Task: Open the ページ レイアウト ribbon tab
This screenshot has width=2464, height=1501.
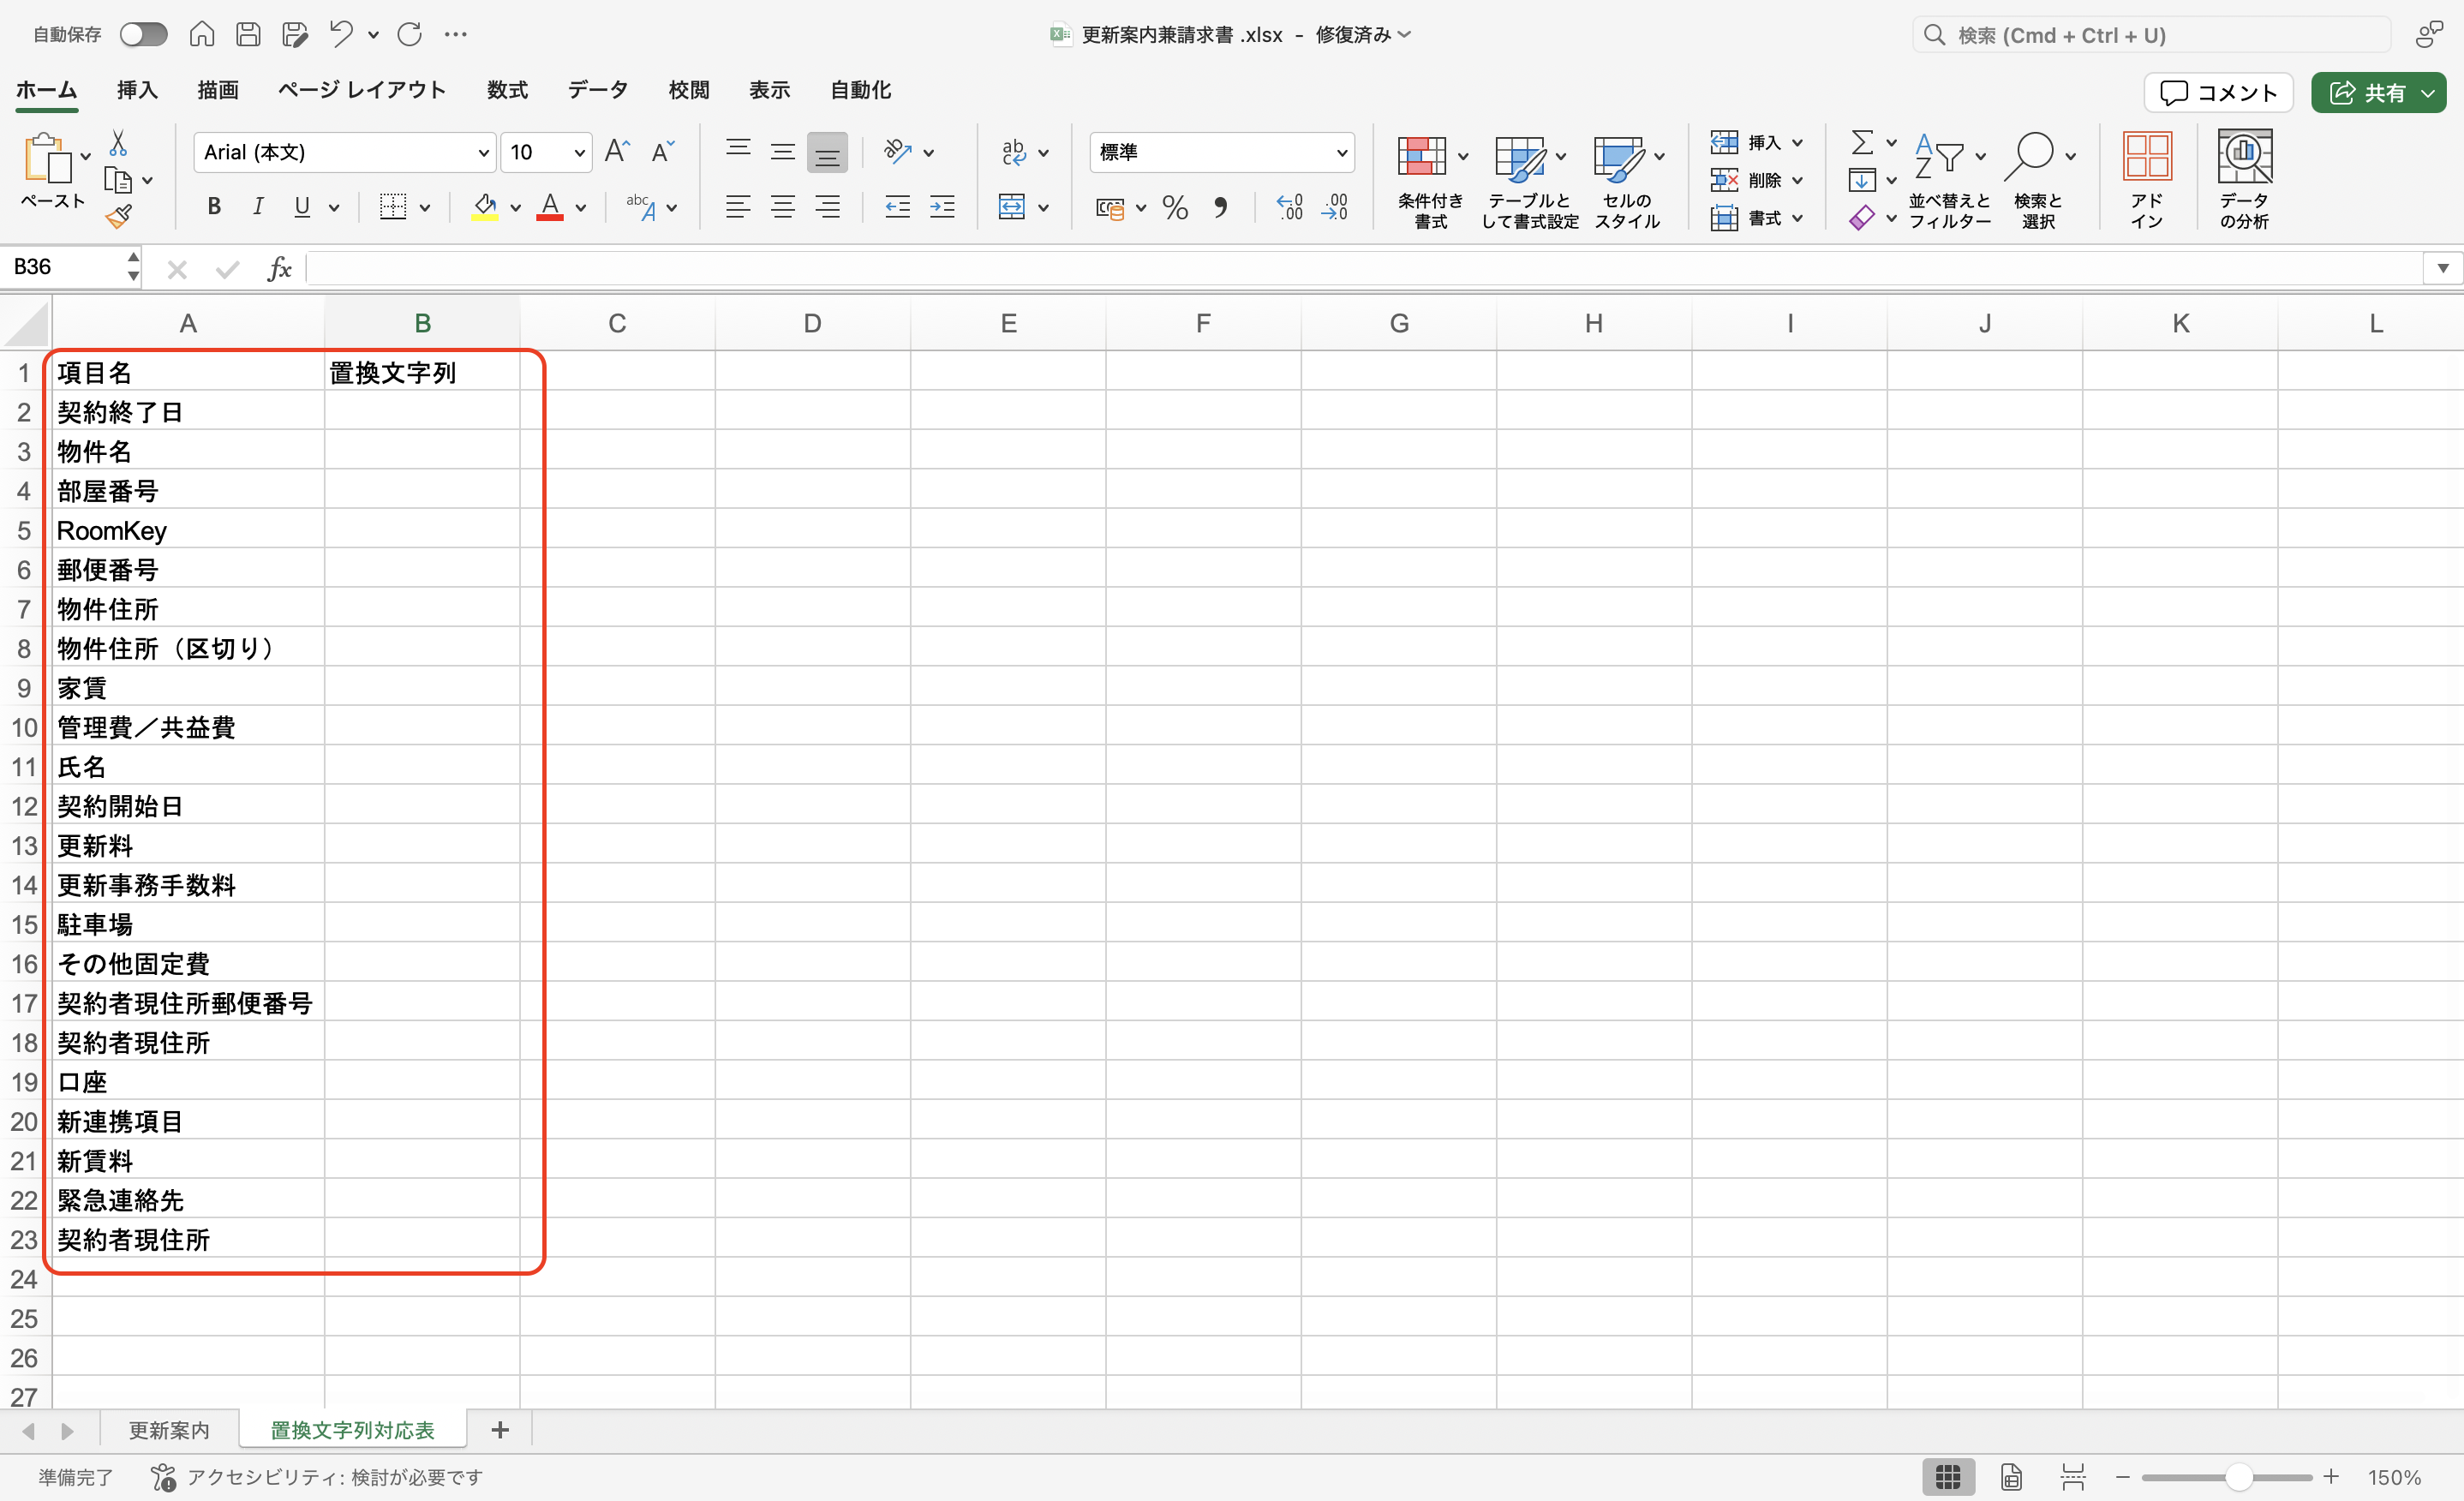Action: 362,90
